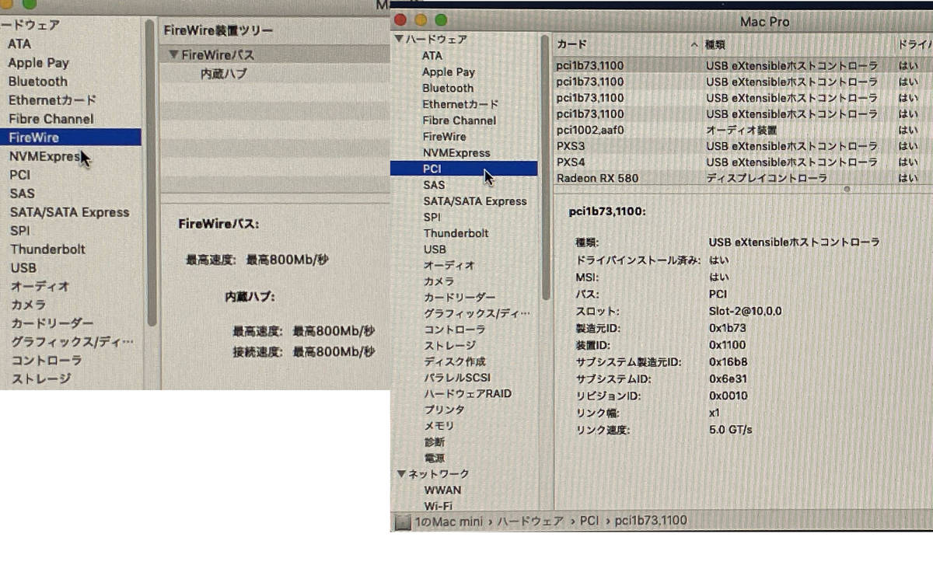Click the Mac Pro sidebar scrollbar

point(546,167)
